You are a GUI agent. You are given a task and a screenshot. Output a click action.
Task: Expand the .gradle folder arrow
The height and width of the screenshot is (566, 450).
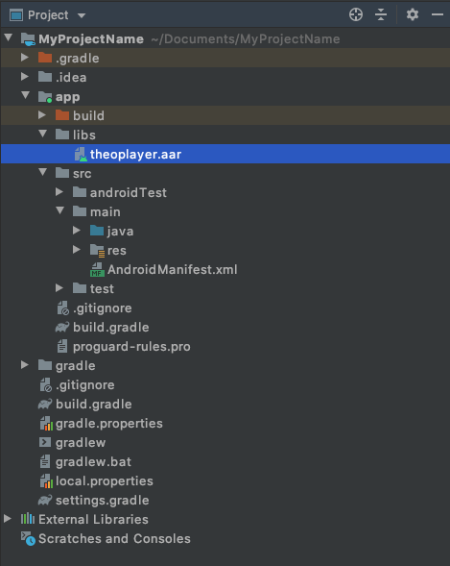click(25, 58)
